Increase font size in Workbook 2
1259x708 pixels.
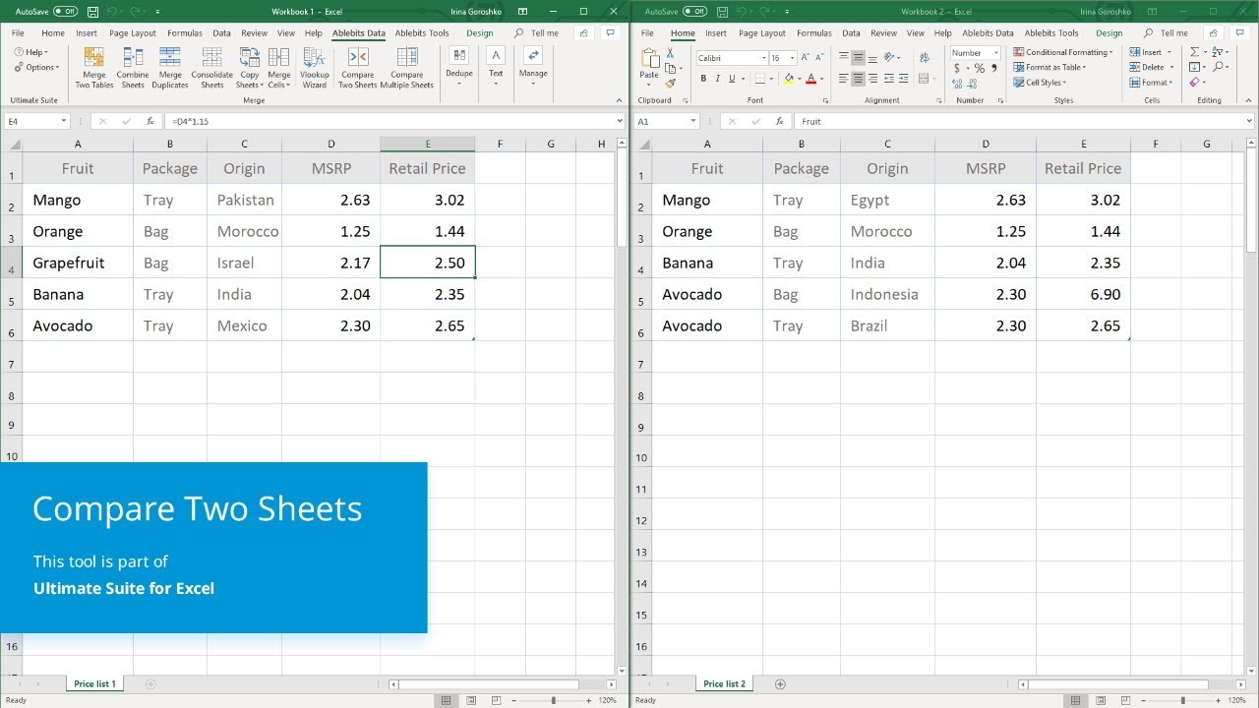point(805,57)
